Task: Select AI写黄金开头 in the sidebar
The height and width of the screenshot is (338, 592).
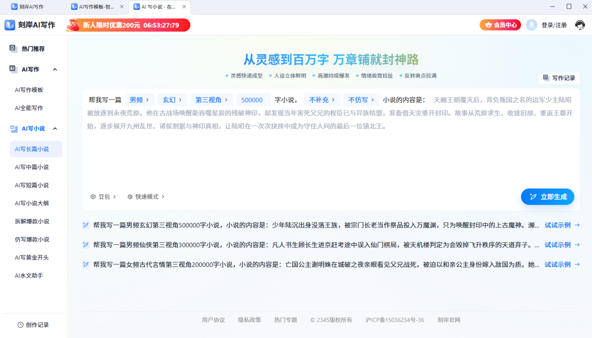Action: [32, 257]
